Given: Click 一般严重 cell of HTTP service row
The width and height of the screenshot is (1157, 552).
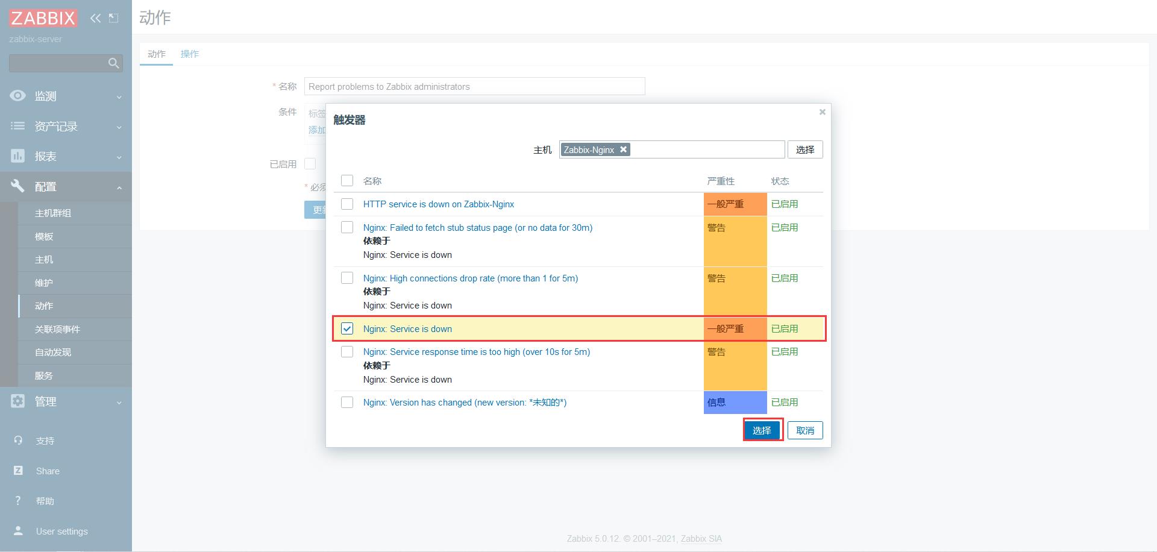Looking at the screenshot, I should (735, 204).
